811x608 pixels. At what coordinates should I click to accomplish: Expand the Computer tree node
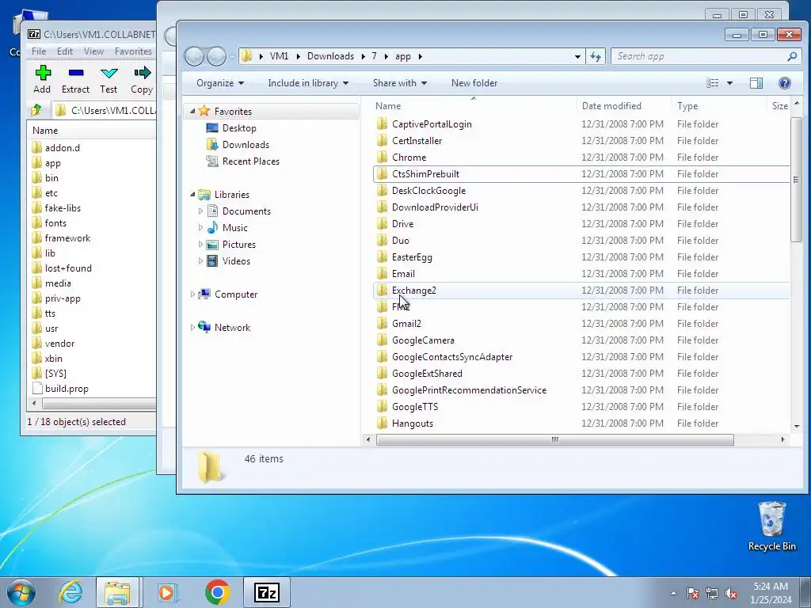click(192, 294)
